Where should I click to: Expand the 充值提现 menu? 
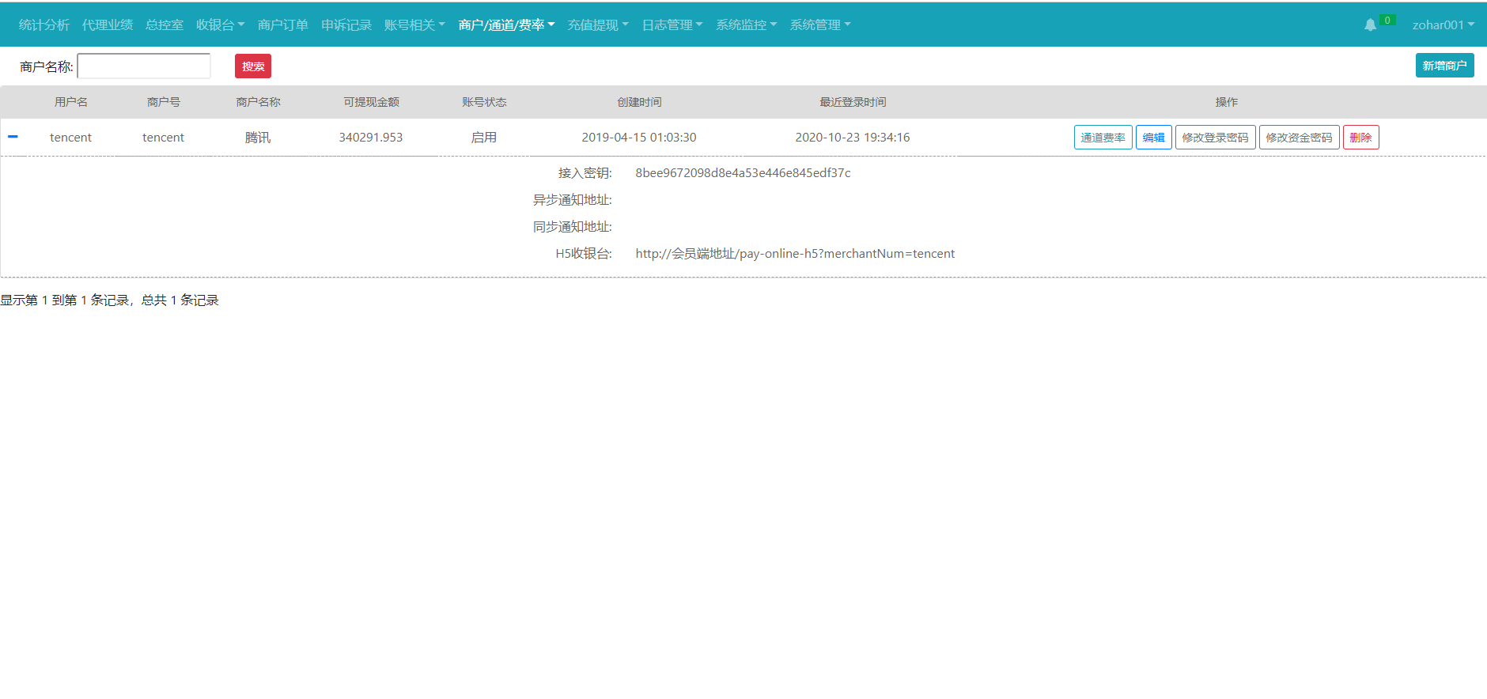[x=597, y=25]
